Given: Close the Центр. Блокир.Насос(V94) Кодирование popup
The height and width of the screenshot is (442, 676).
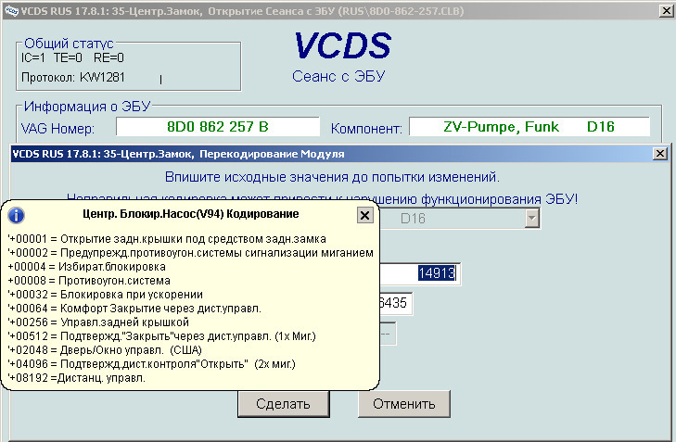Looking at the screenshot, I should tap(364, 215).
